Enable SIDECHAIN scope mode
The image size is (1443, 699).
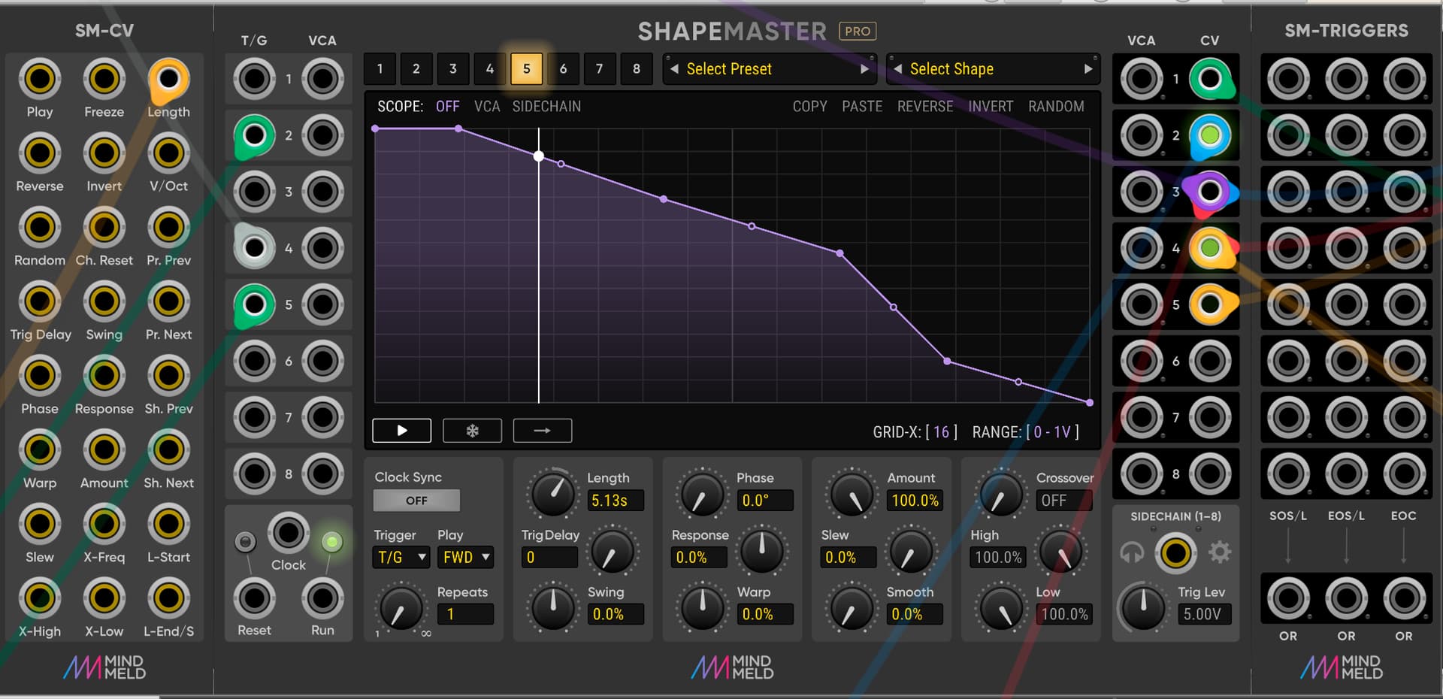click(x=546, y=107)
